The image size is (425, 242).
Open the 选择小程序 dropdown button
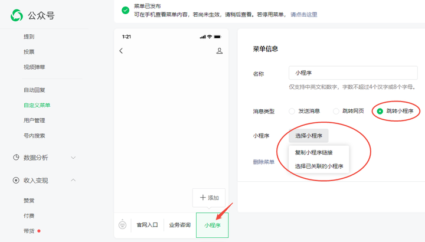[x=309, y=136]
